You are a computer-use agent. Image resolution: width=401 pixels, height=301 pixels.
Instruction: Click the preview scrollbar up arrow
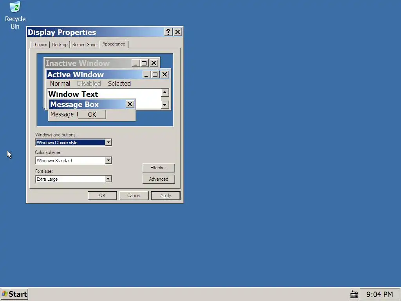coord(165,92)
